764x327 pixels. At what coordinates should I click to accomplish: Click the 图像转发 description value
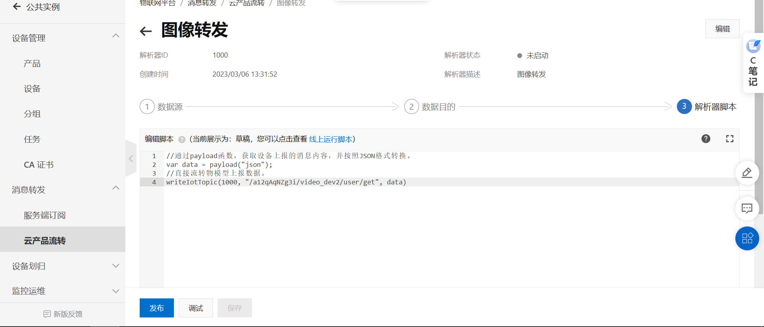tap(532, 74)
